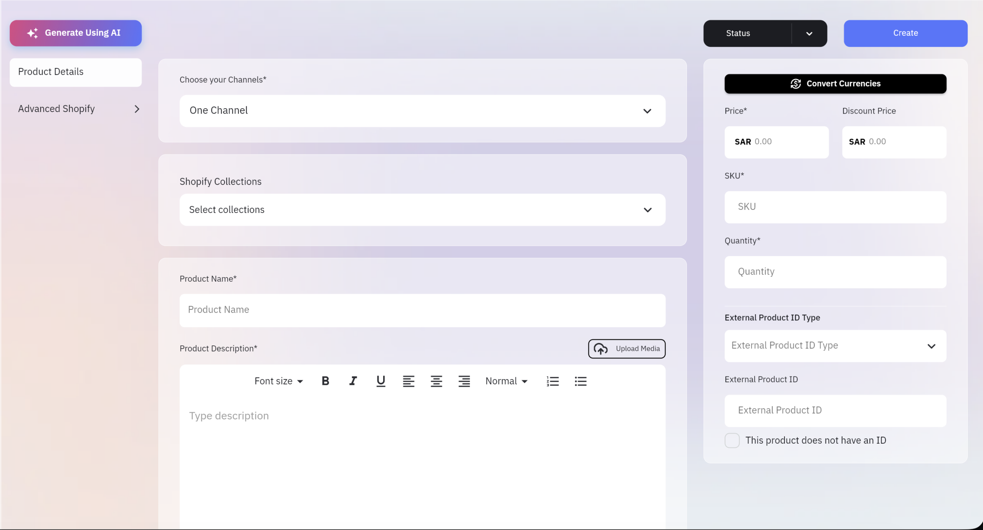The width and height of the screenshot is (983, 530).
Task: Open the Status dropdown arrow
Action: pyautogui.click(x=809, y=34)
